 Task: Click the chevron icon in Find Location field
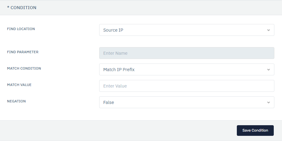[269, 30]
